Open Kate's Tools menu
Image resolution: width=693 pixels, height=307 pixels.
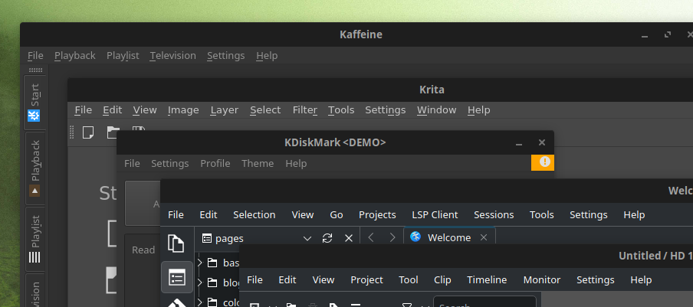[541, 215]
